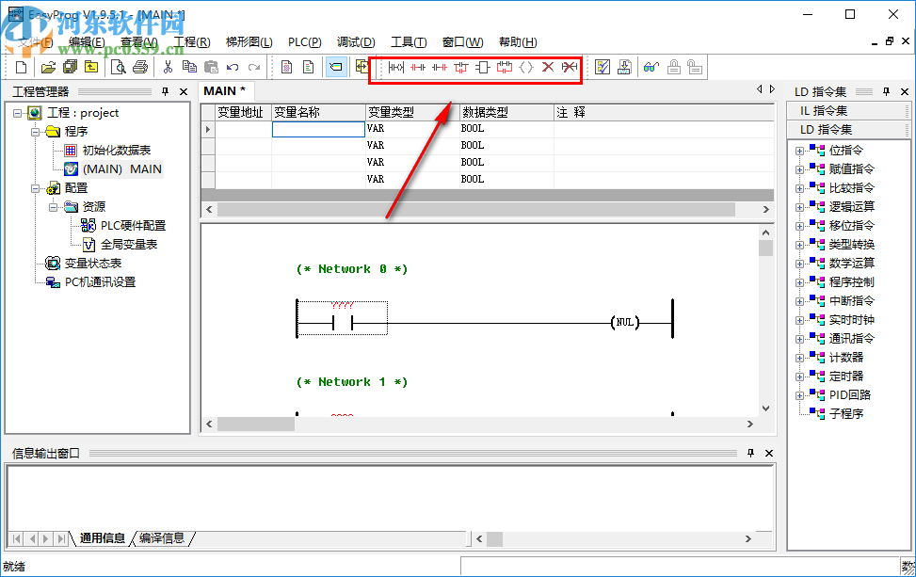Expand the 逻辑运算 instruction group
This screenshot has height=577, width=916.
click(x=799, y=207)
